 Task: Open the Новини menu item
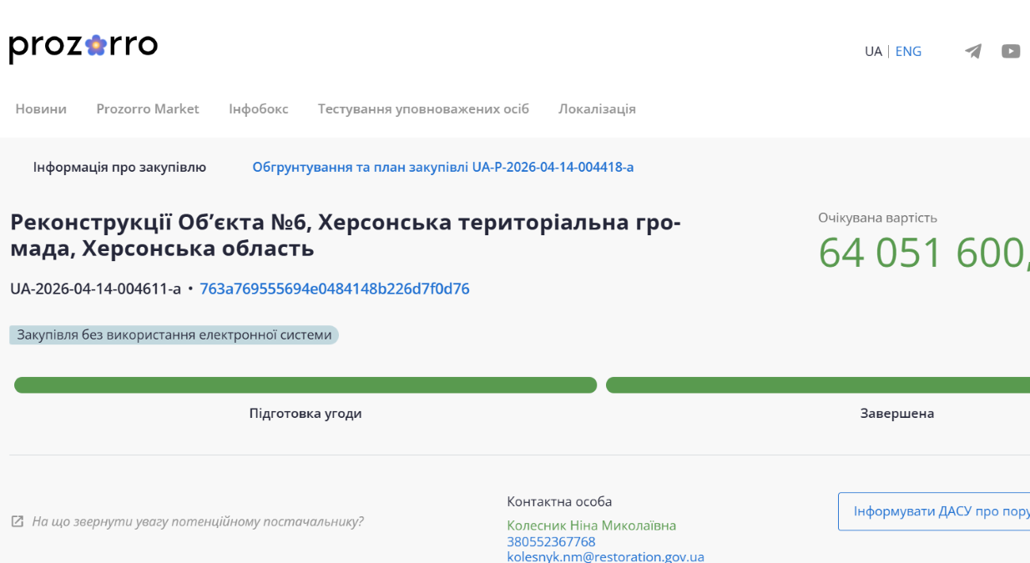[x=41, y=109]
